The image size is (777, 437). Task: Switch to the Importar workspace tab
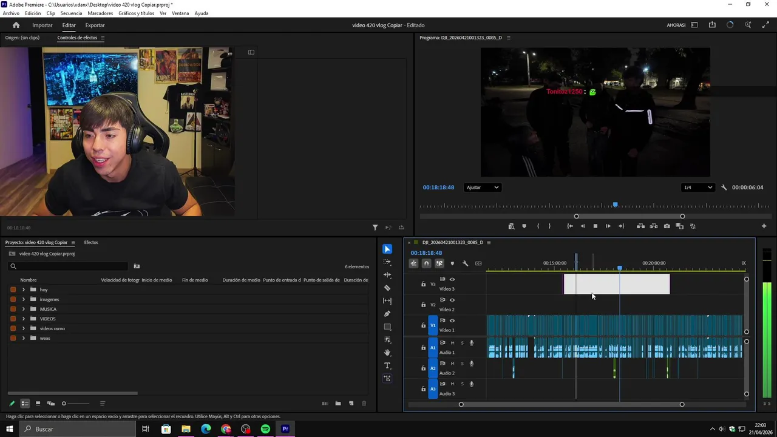42,25
